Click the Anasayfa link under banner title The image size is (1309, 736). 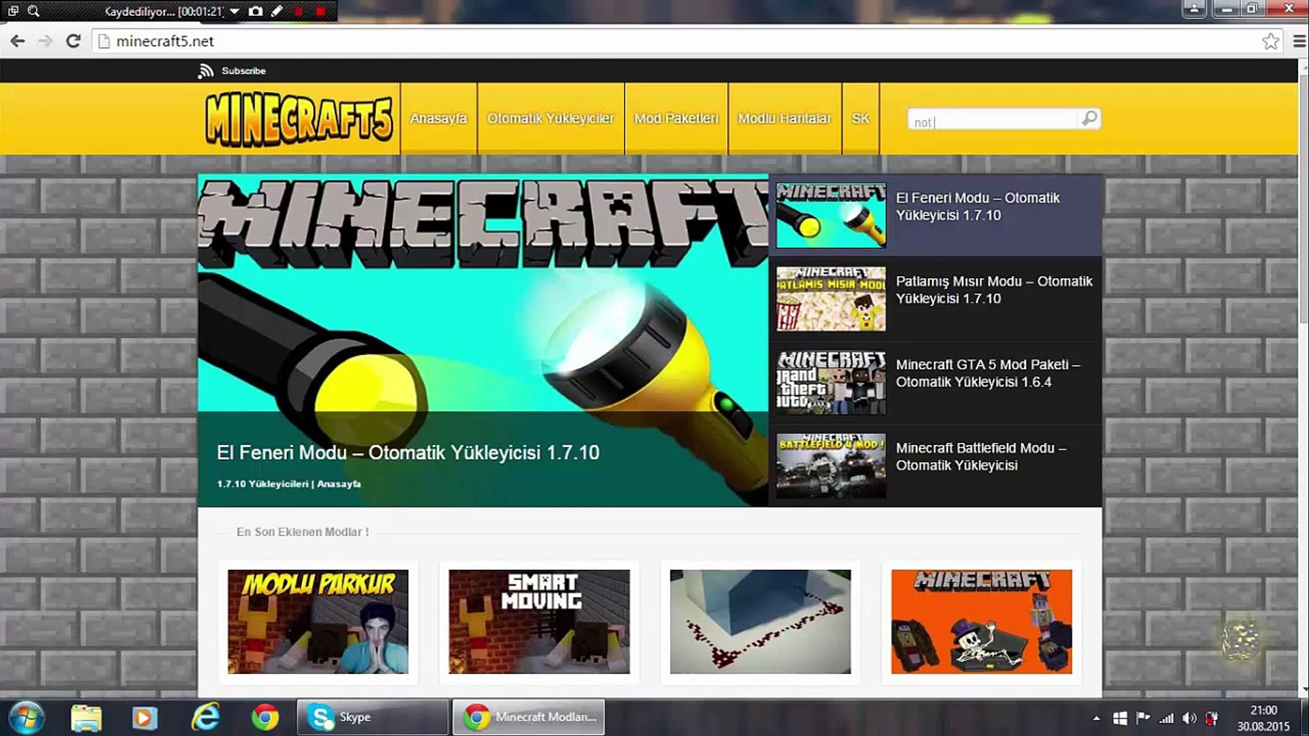click(x=339, y=484)
